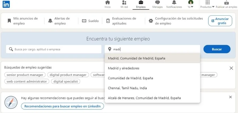Open Notificaciones bell icon
The height and width of the screenshot is (113, 238).
174,3
